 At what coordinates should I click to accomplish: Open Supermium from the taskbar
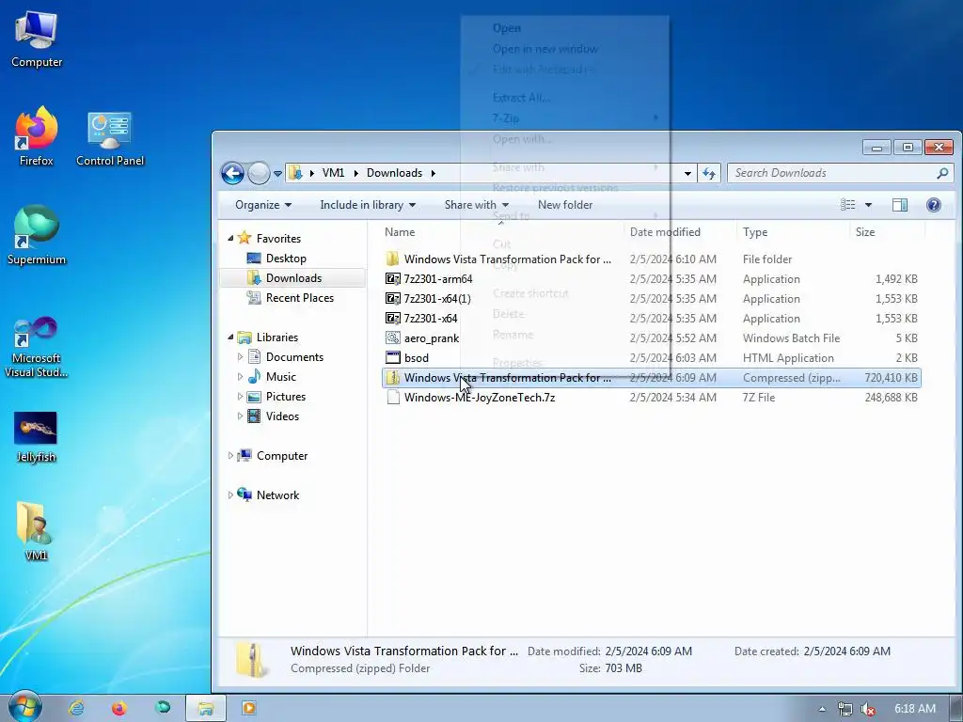point(163,708)
